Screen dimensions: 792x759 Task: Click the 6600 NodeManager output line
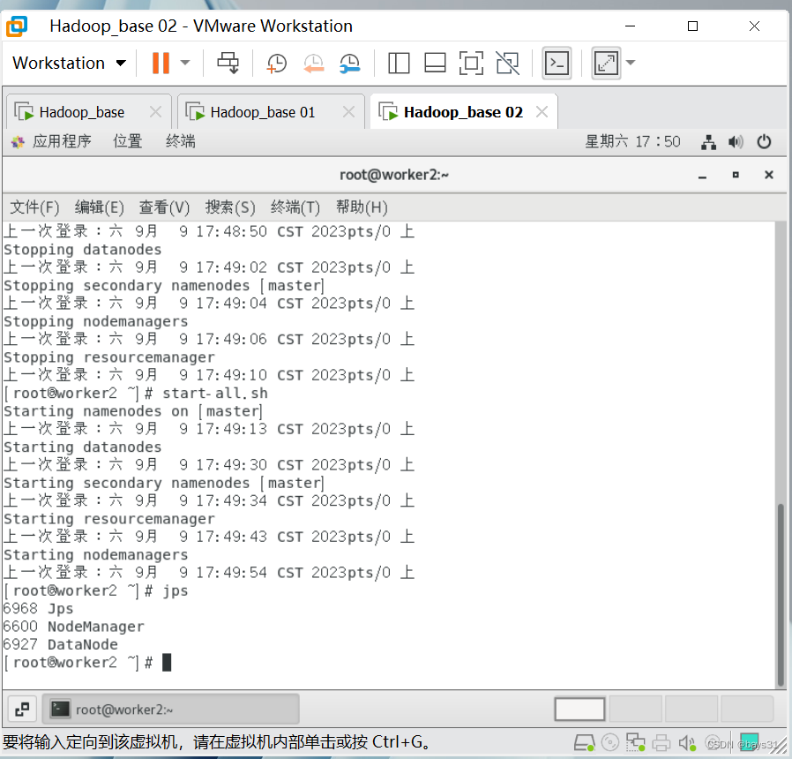pos(74,627)
